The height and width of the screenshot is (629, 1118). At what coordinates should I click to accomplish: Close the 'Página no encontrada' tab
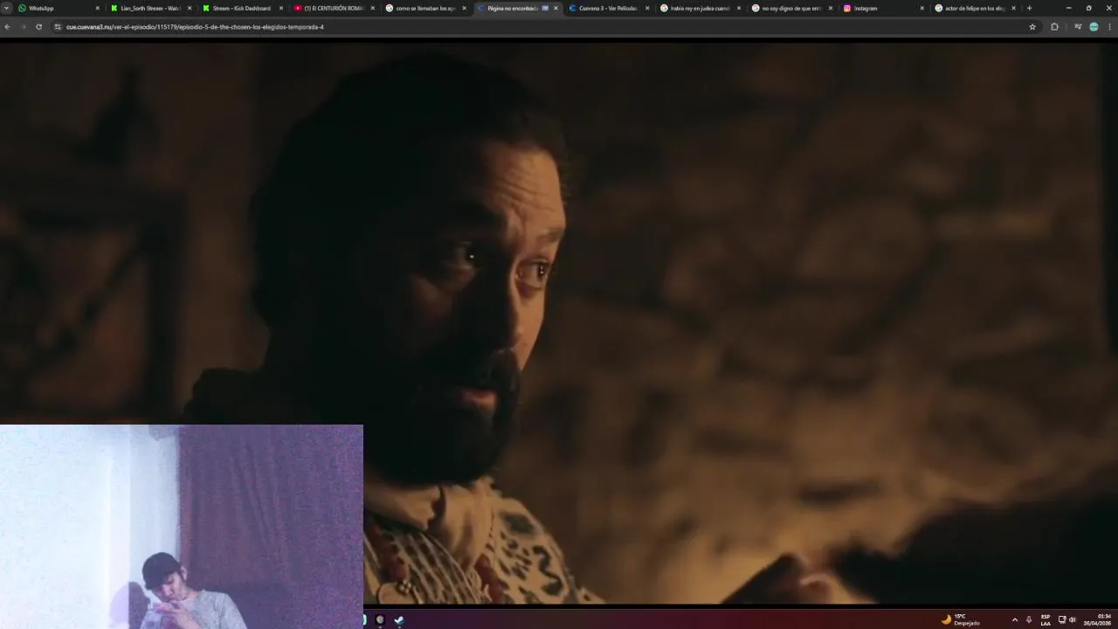556,8
